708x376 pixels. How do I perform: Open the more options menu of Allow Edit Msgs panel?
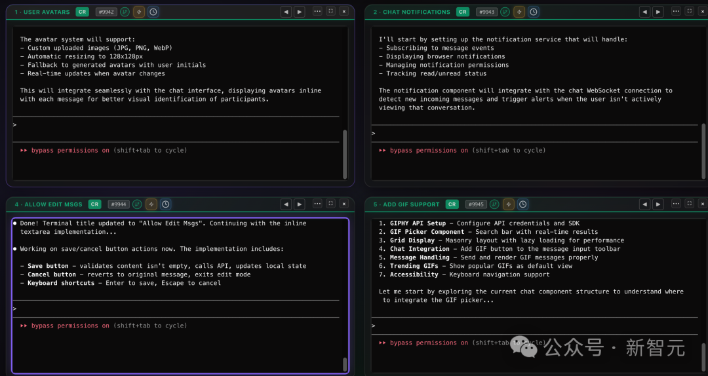click(x=317, y=204)
